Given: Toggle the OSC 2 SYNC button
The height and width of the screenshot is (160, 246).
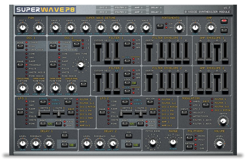Looking at the screenshot, I should [83, 84].
